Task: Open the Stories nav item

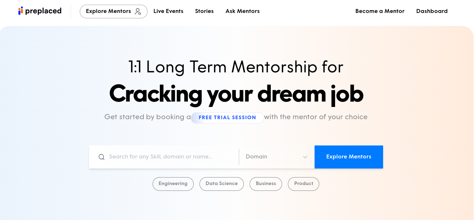Action: 205,11
